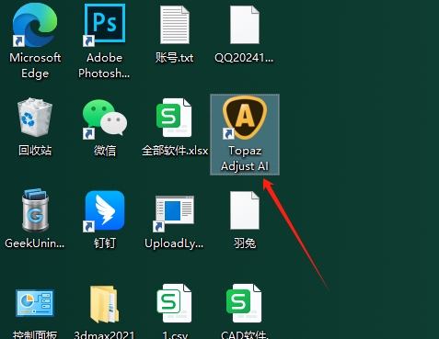Screen dimensions: 439x339
Task: Click the 'Topaz Adjust AI' label text
Action: (x=245, y=158)
